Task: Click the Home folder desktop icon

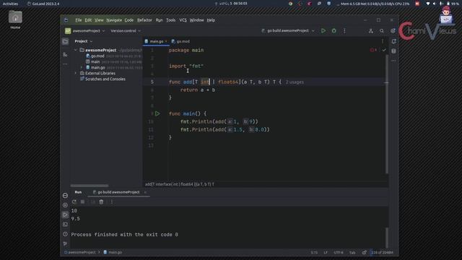Action: [x=15, y=20]
